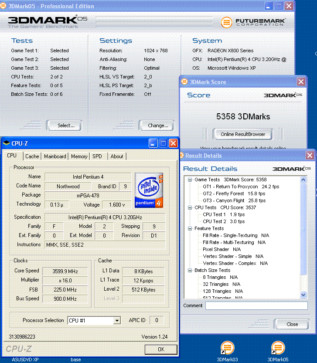Click the Instructions field MMX, SSE, SSE2
This screenshot has width=317, height=363.
click(x=105, y=245)
